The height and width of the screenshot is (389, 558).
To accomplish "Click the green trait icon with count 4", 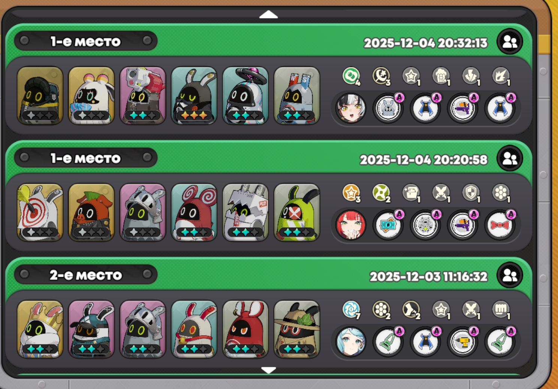I will tap(352, 76).
